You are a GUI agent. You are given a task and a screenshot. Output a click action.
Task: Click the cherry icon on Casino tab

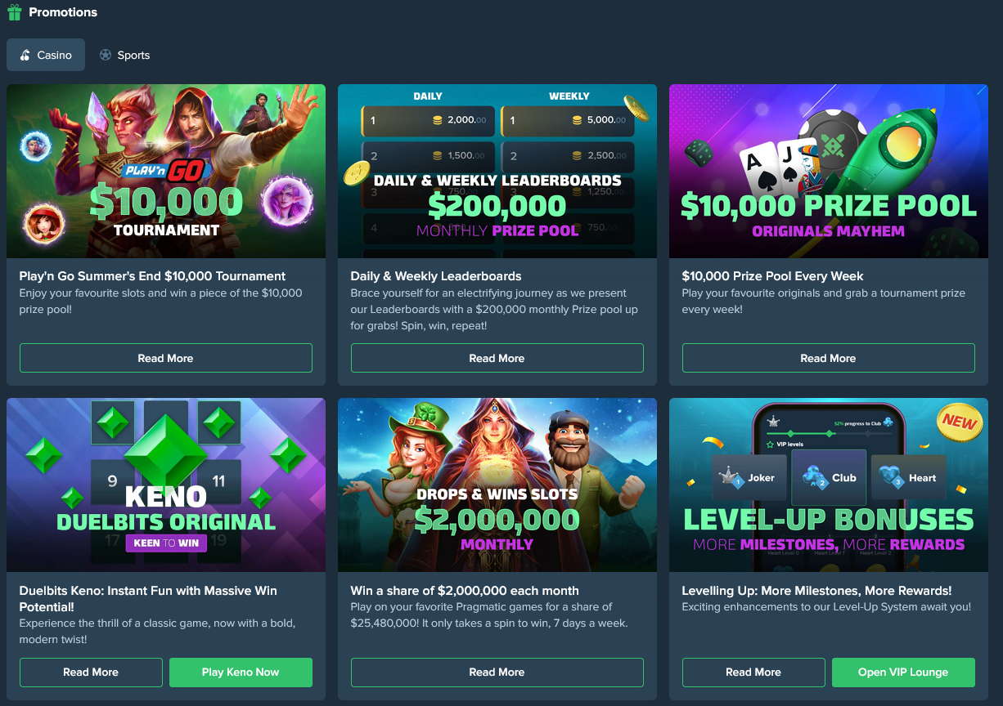point(25,56)
